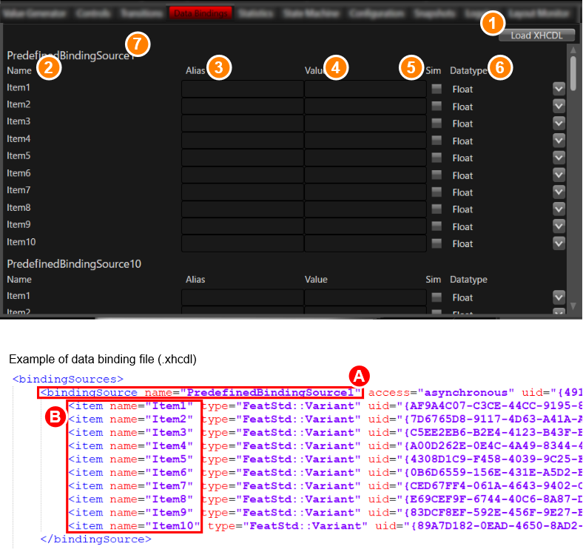Expand Float datatype dropdown for Item4
The image size is (583, 549).
click(559, 141)
